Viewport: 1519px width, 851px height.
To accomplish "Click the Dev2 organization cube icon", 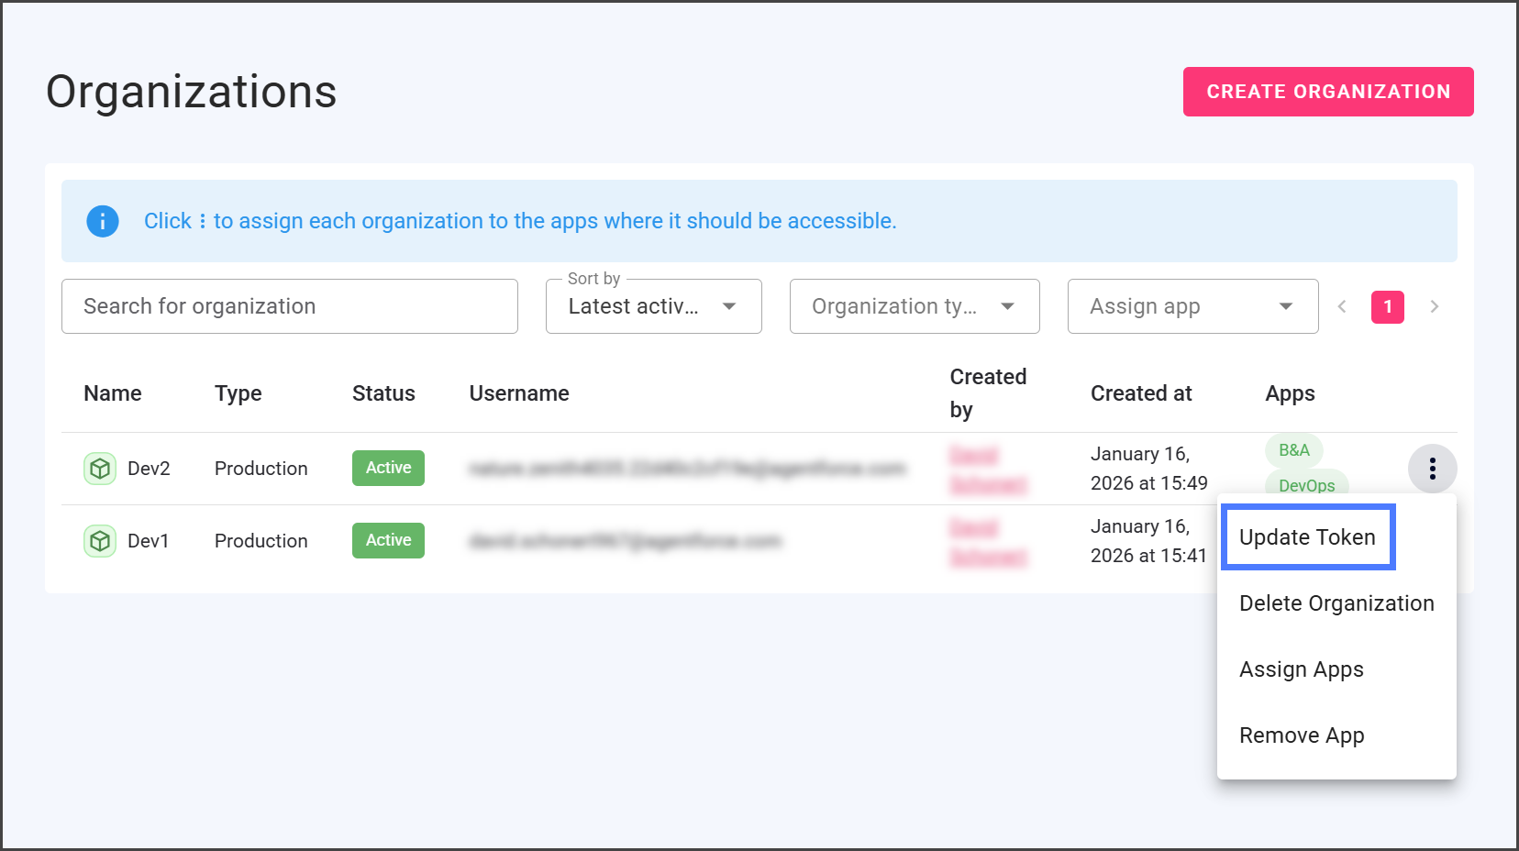I will (x=100, y=469).
